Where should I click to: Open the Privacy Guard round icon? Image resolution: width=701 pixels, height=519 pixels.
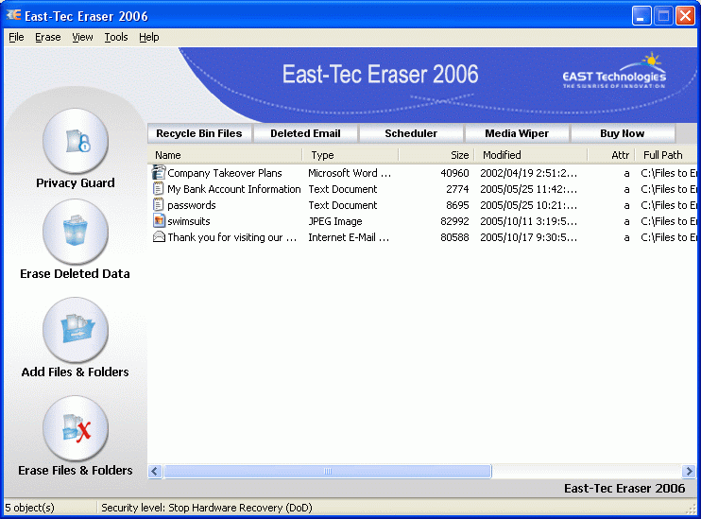[76, 141]
